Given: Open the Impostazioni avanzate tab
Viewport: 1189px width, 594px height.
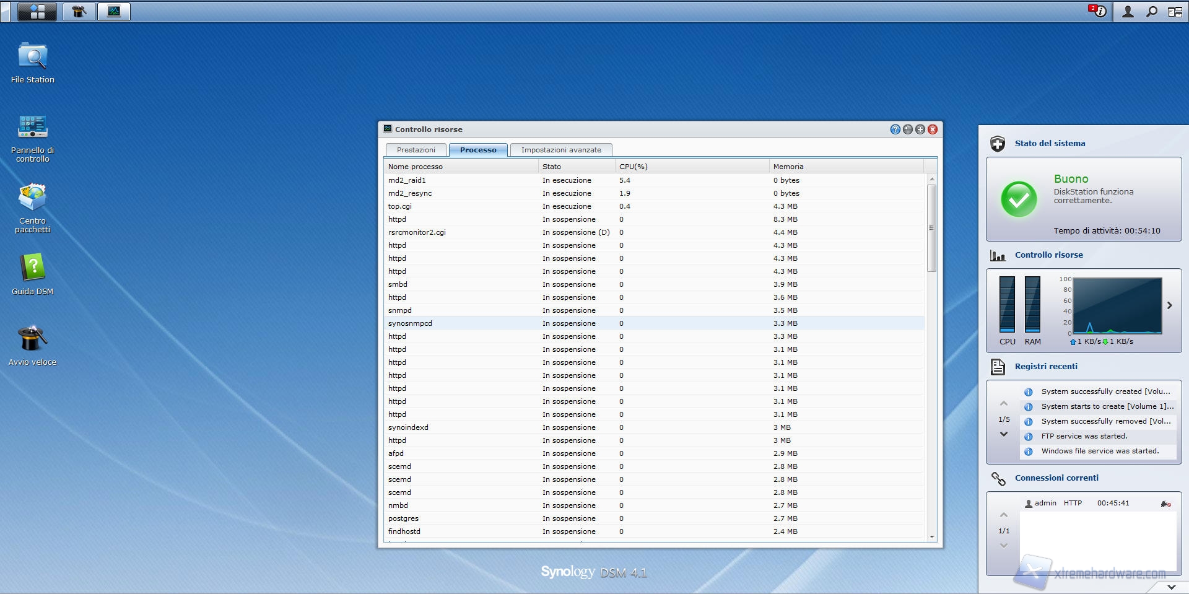Looking at the screenshot, I should [x=560, y=150].
